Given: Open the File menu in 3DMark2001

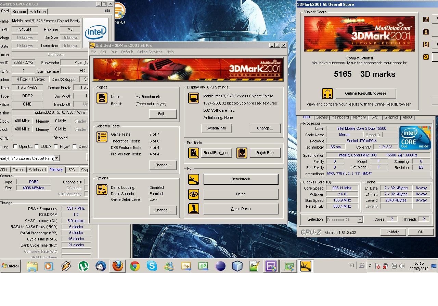Looking at the screenshot, I should click(x=93, y=52).
